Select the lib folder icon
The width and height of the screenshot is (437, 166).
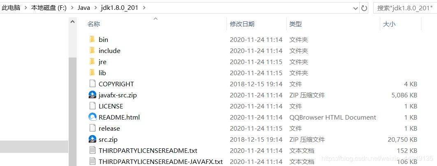92,73
